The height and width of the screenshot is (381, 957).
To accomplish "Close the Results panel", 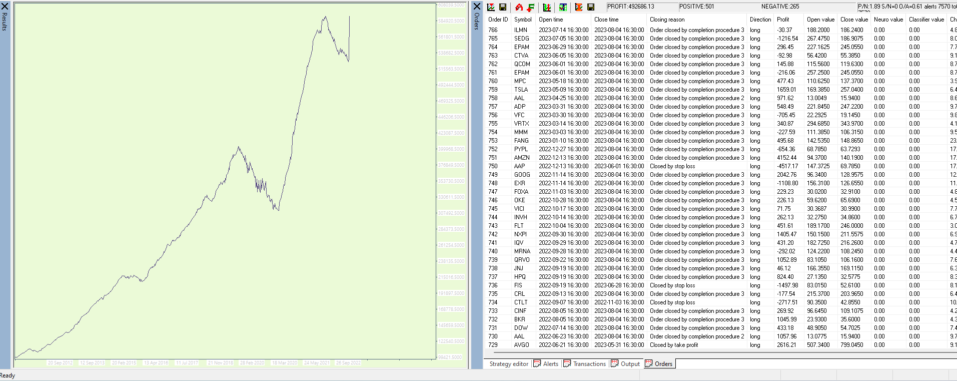I will click(5, 7).
